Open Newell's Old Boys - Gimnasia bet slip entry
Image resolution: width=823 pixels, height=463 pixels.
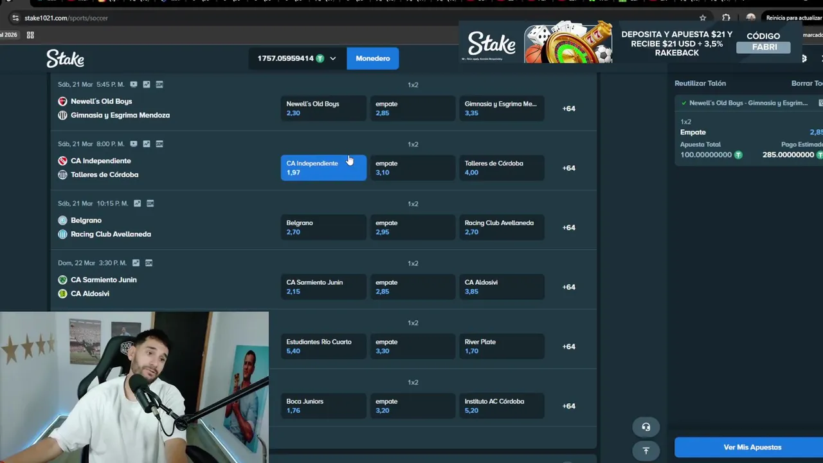pos(748,103)
